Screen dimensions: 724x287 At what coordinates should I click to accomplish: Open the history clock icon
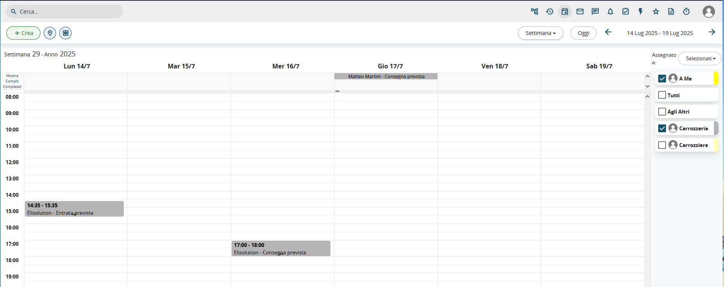[x=550, y=12]
